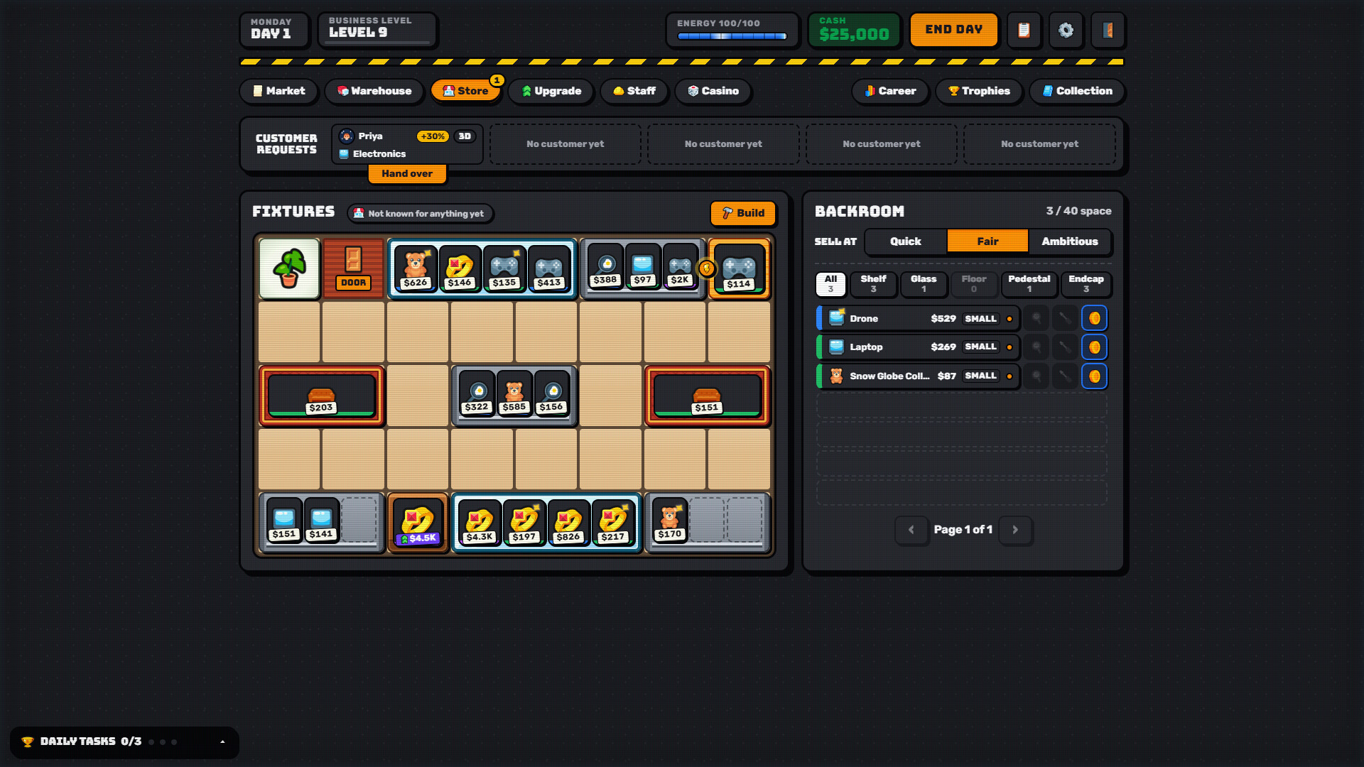Click the exit door icon
The image size is (1364, 767).
click(1108, 30)
